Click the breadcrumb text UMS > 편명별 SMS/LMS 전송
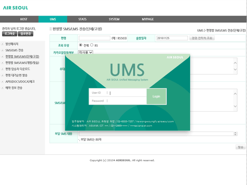Viewport: 247px width, 185px height. coord(221,30)
